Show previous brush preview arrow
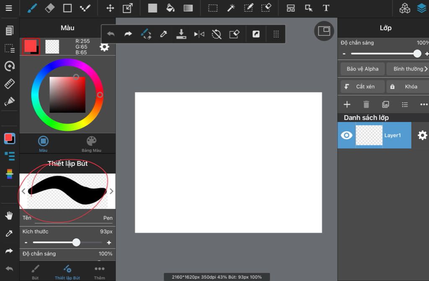429x281 pixels. [x=23, y=191]
